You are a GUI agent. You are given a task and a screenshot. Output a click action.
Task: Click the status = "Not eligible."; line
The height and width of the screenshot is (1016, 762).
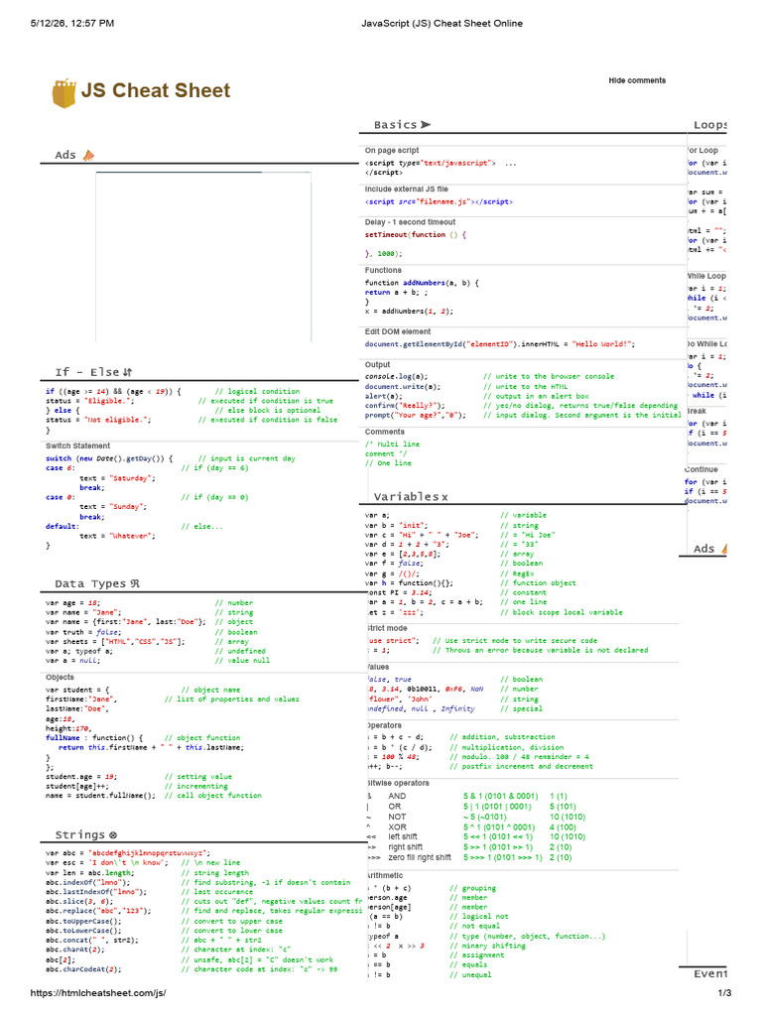98,420
